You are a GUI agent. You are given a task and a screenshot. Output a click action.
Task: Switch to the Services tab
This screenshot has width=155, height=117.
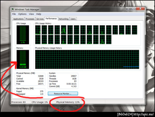(40, 19)
